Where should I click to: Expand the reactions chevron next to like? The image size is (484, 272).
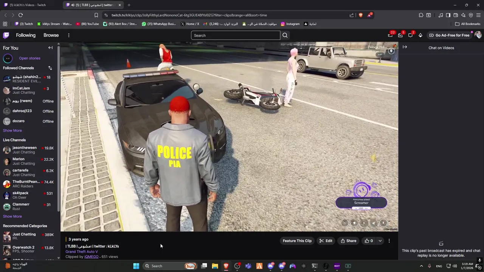pos(380,241)
